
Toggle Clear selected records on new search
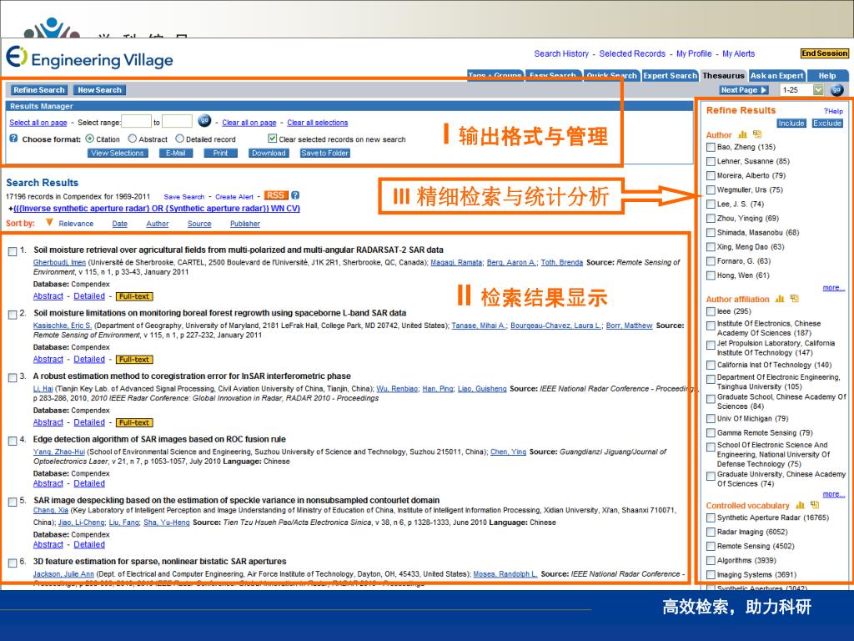click(x=273, y=139)
